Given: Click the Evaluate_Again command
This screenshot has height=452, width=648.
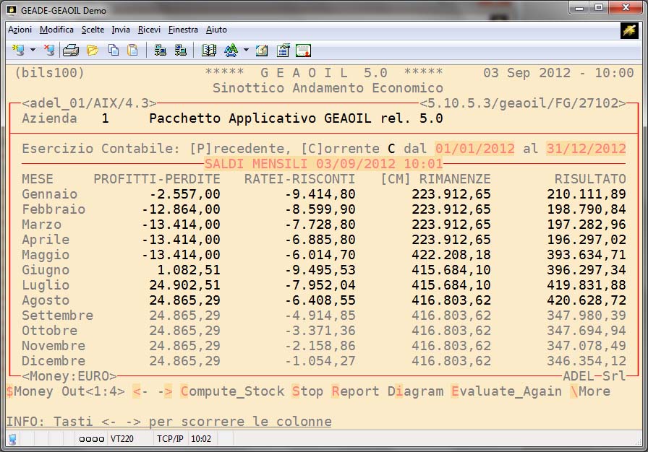Looking at the screenshot, I should pyautogui.click(x=506, y=391).
